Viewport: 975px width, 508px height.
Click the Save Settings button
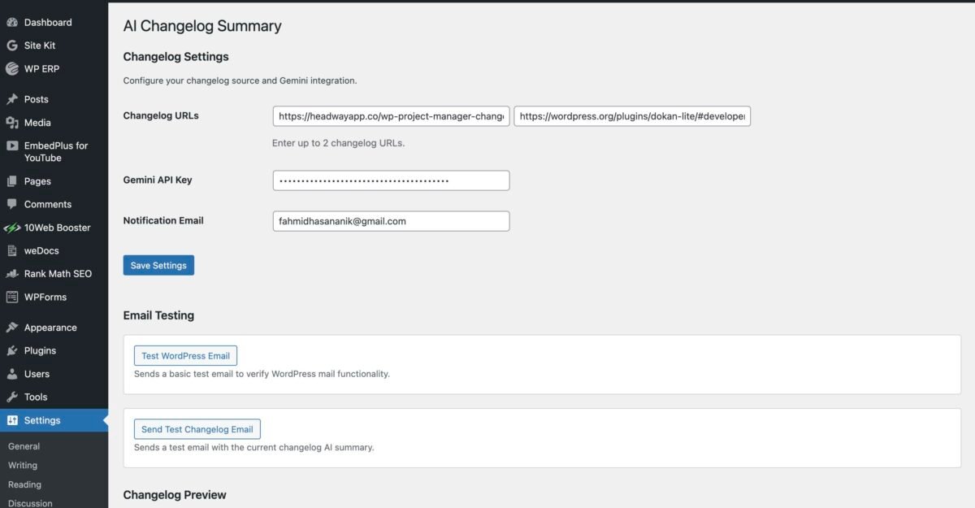tap(158, 265)
